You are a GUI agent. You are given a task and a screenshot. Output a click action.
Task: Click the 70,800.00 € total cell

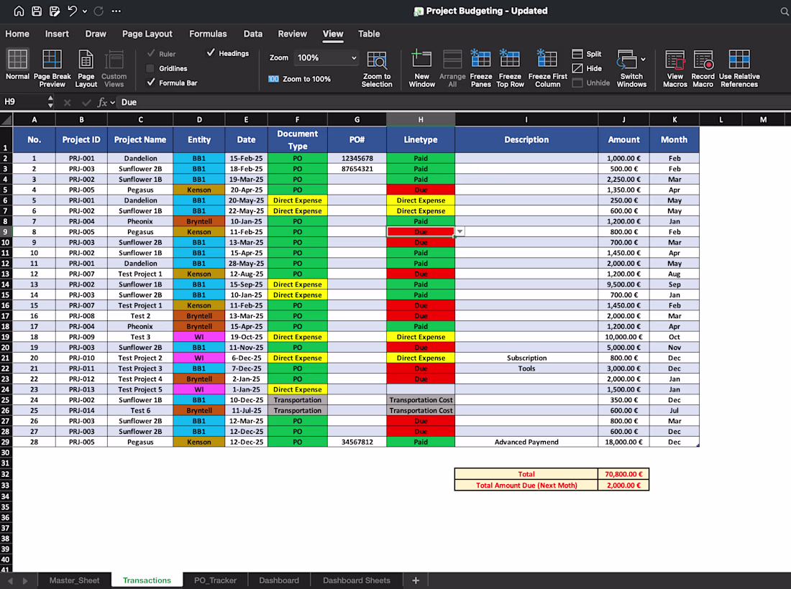click(x=623, y=474)
